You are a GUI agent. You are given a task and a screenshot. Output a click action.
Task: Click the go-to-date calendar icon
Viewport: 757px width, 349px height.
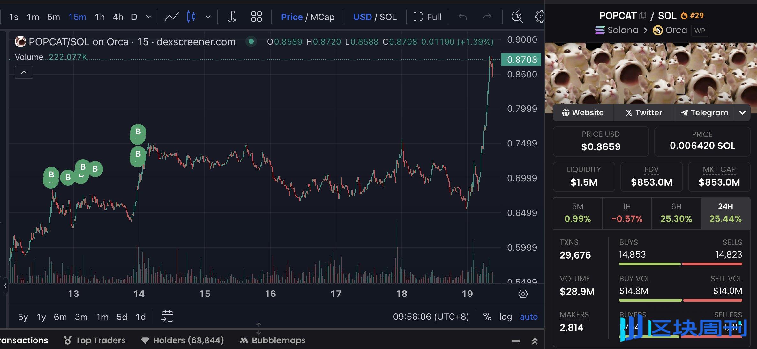pyautogui.click(x=167, y=316)
